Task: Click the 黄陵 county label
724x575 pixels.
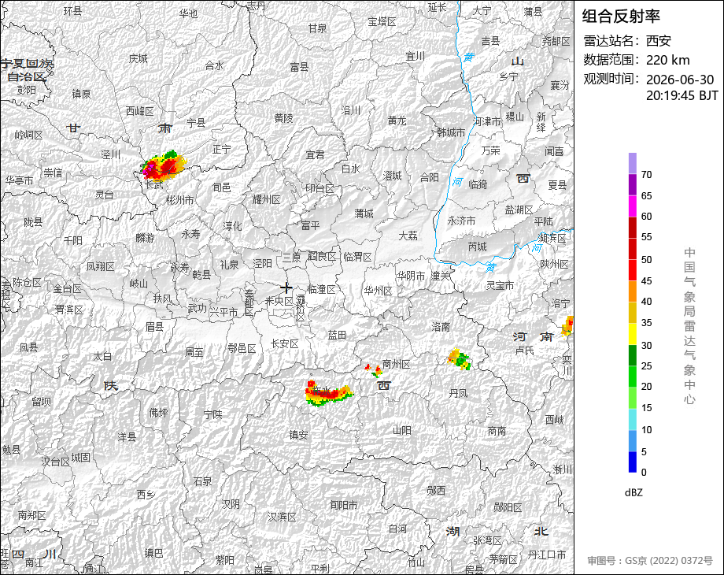Action: point(283,118)
